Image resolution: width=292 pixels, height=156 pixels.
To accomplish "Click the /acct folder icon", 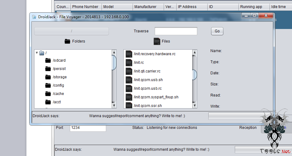I will click(48, 102).
